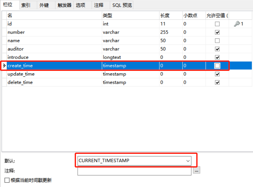The image size is (253, 187).
Task: Enable 根据当前时间戳更新 checkbox
Action: 7,180
